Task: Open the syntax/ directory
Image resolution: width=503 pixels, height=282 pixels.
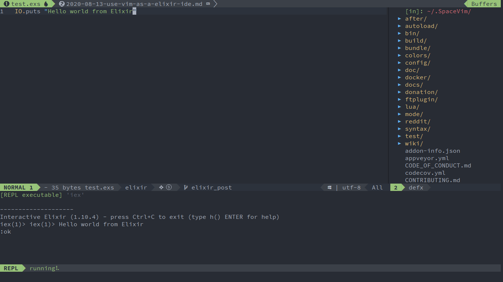Action: pyautogui.click(x=418, y=129)
